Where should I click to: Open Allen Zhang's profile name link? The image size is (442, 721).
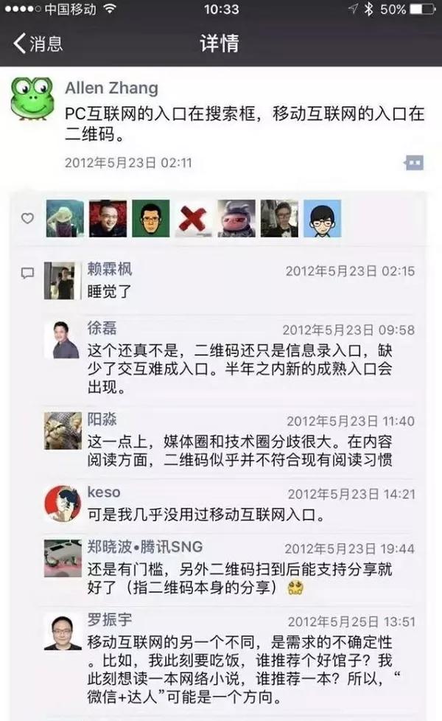point(112,88)
